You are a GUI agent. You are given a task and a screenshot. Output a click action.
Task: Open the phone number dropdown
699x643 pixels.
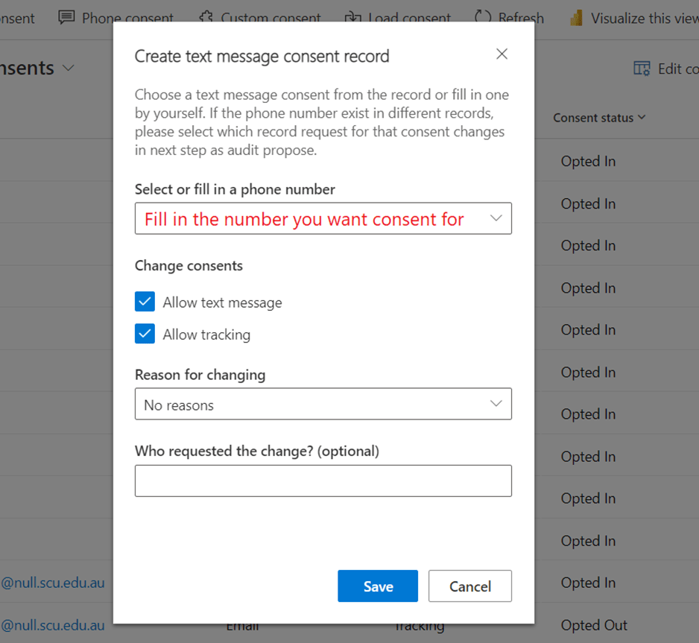496,218
